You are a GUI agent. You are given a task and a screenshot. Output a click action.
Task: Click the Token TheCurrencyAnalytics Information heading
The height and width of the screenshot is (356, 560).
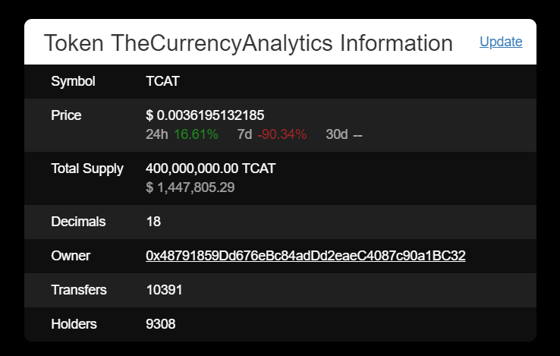(248, 43)
